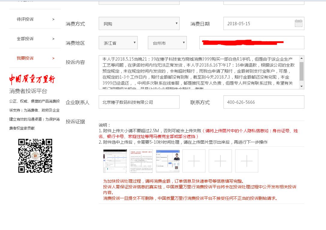The width and height of the screenshot is (326, 230).
Task: Open the 消费方式 dropdown showing 网购
Action: (x=139, y=23)
